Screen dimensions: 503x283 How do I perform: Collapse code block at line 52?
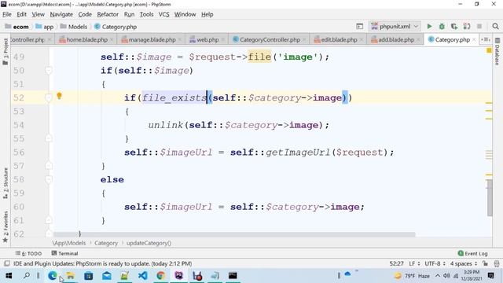pyautogui.click(x=49, y=97)
